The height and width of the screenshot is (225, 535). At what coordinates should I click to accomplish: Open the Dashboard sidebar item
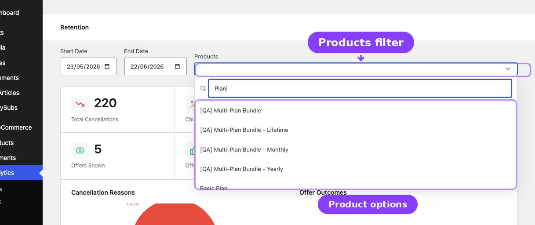click(21, 13)
